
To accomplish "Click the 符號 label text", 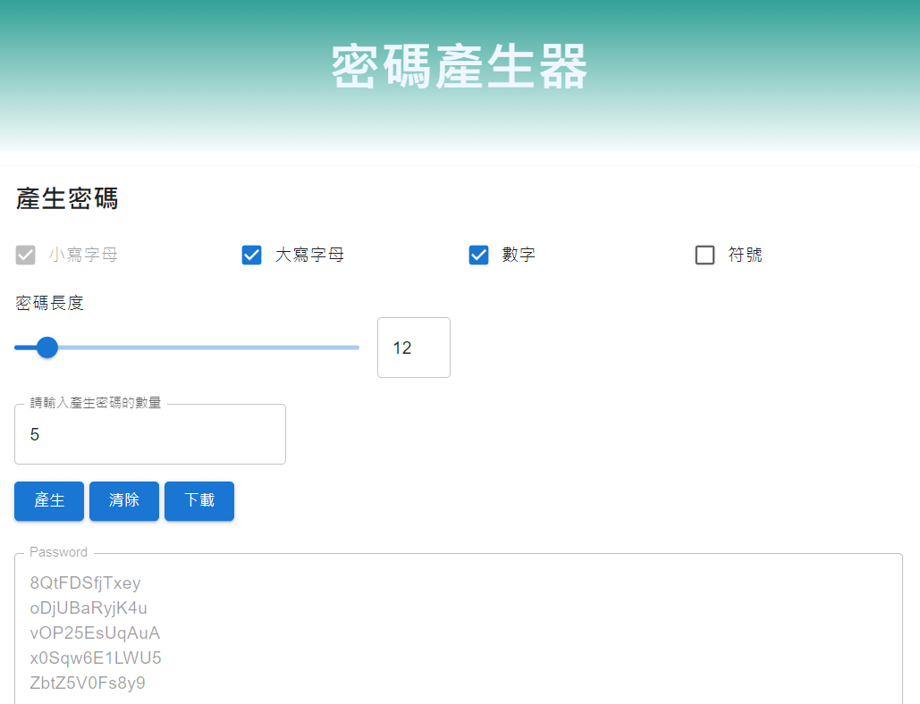I will [x=746, y=256].
